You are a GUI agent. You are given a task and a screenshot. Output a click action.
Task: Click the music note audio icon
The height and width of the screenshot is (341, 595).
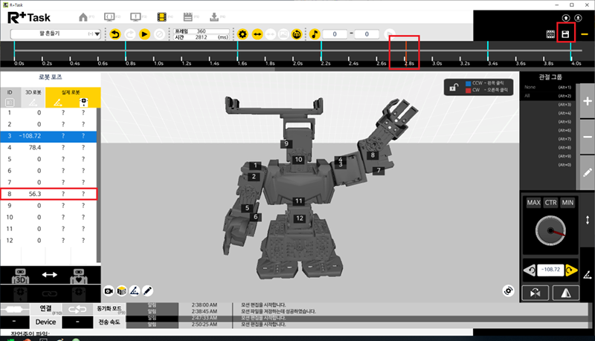coord(315,34)
